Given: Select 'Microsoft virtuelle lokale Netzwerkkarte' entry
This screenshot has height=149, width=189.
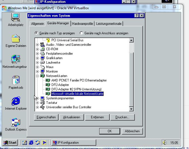Looking at the screenshot, I should coord(77,94).
